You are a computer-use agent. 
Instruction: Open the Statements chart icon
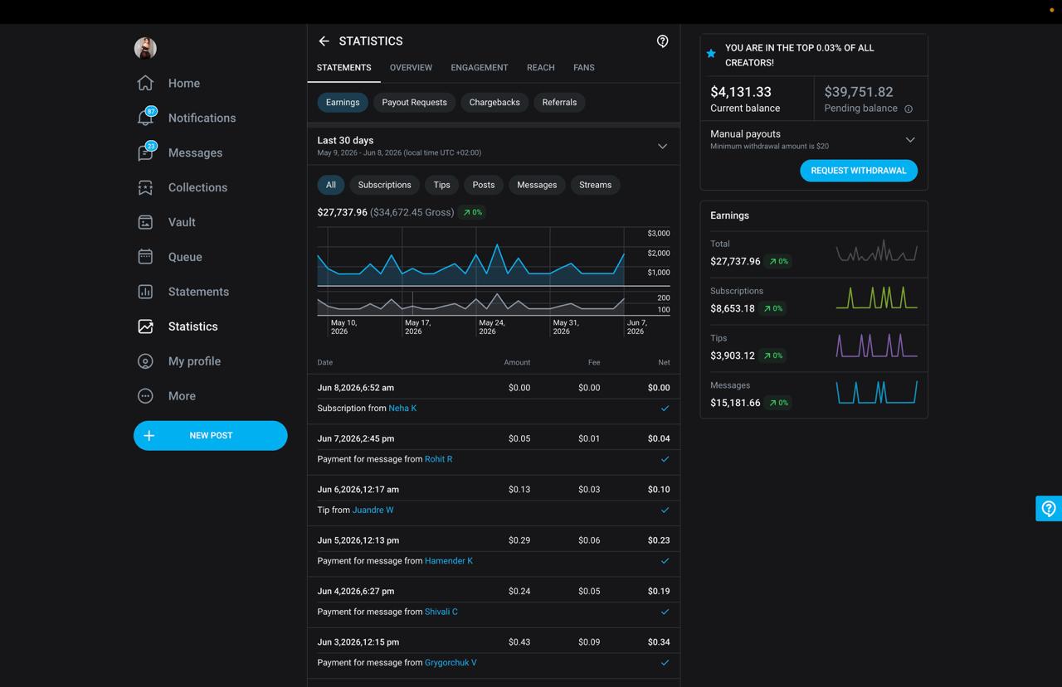point(145,292)
